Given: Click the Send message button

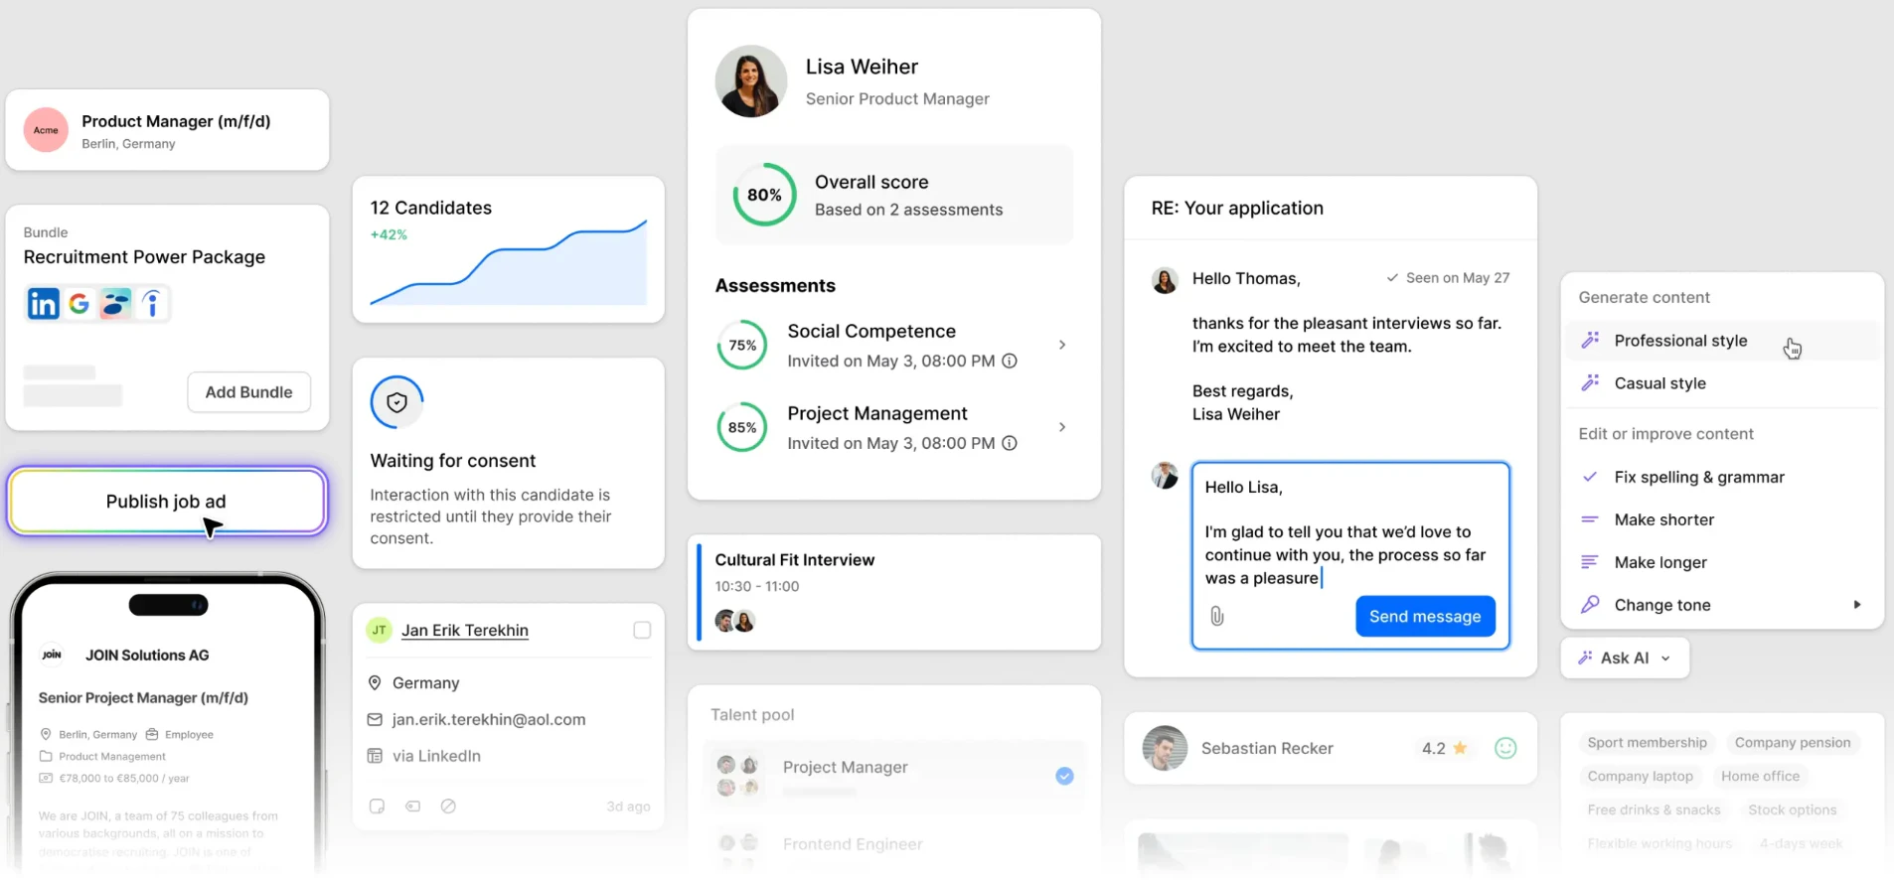Looking at the screenshot, I should tap(1425, 617).
